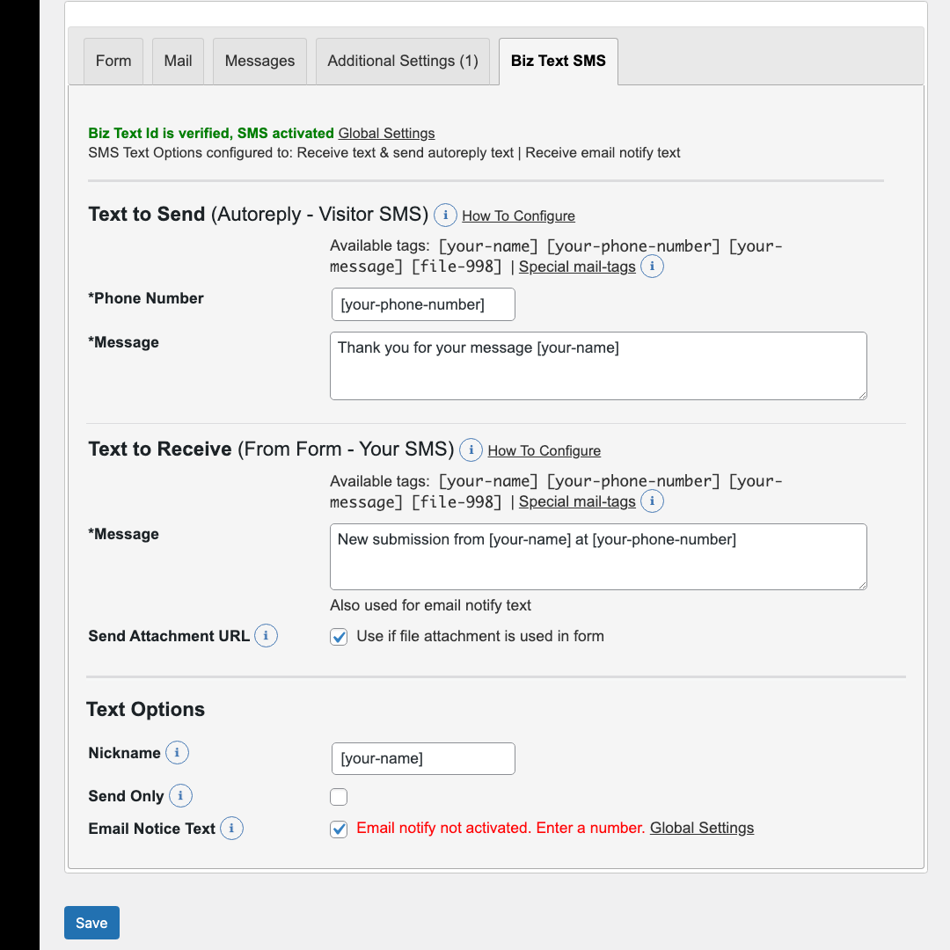The image size is (950, 950).
Task: Show info for Email Notice Text
Action: pos(231,829)
